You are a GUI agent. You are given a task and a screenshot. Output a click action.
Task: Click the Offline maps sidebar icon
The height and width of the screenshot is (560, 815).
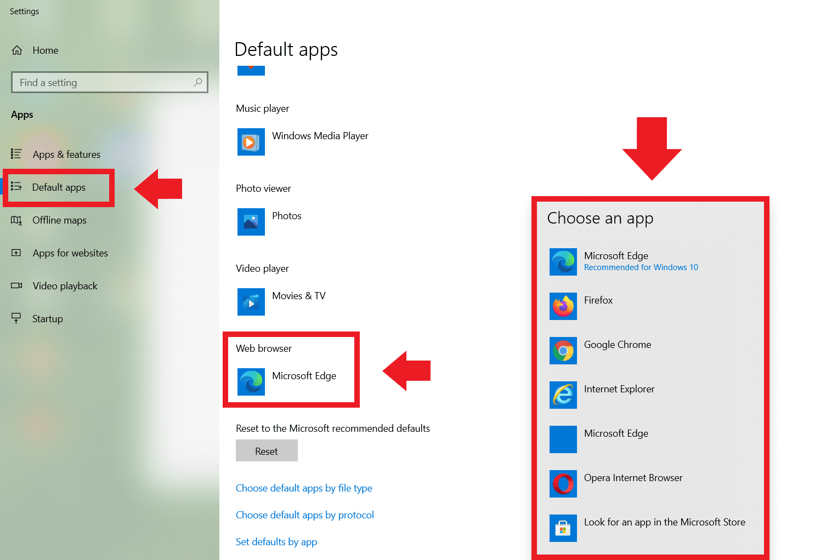[x=16, y=220]
